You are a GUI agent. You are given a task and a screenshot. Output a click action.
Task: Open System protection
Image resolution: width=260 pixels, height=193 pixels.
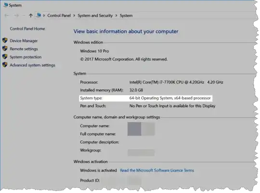point(26,57)
